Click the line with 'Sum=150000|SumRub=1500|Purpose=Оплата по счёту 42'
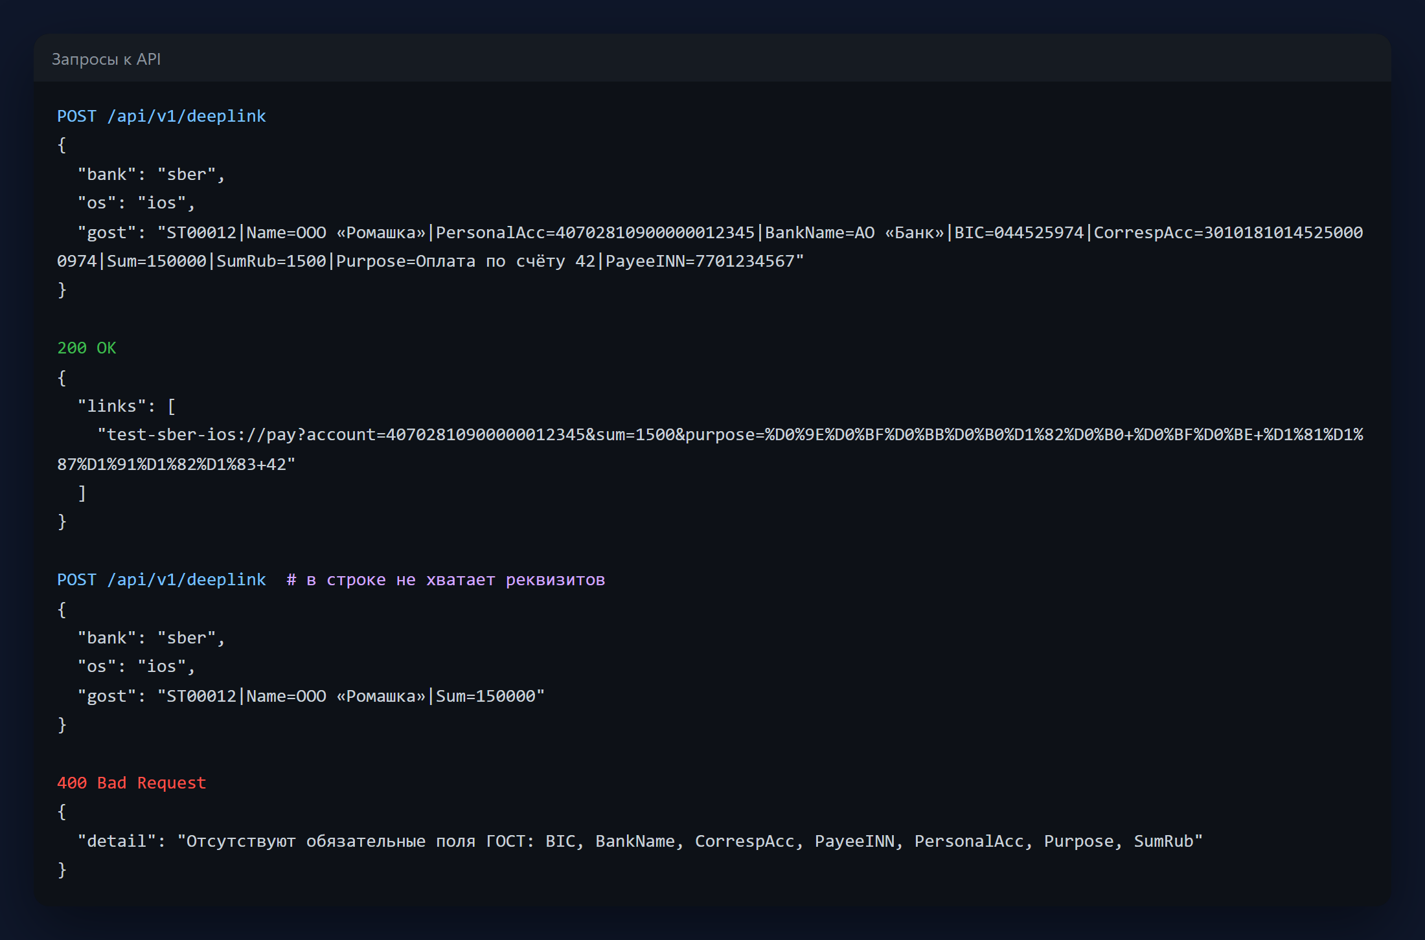Viewport: 1425px width, 940px height. click(x=431, y=261)
